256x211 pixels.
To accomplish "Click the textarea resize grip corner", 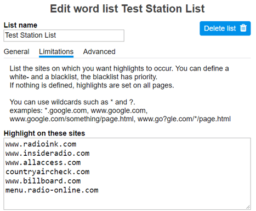I will coord(248,207).
